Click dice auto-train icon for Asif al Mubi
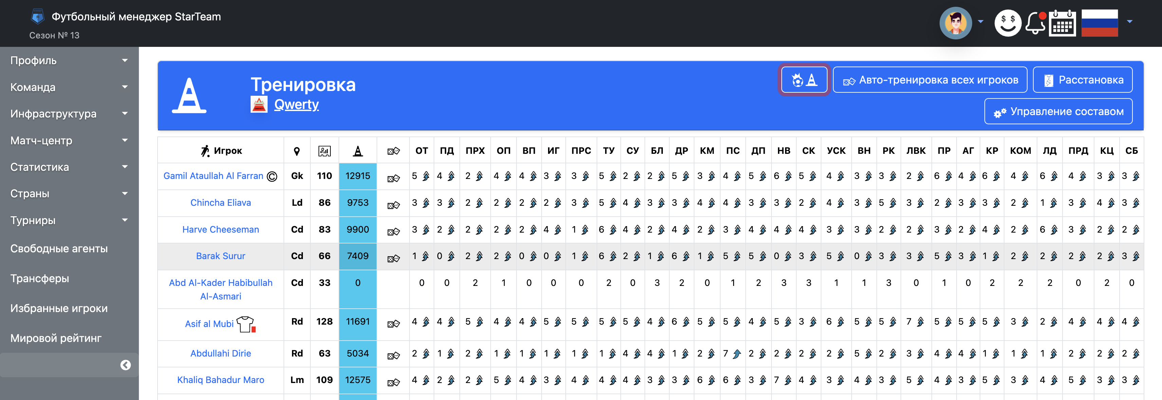This screenshot has width=1162, height=400. tap(393, 324)
